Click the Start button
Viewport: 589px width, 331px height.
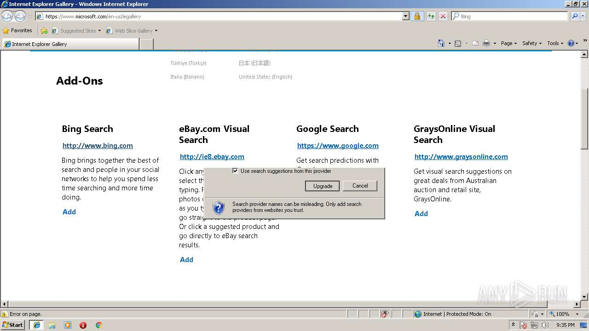(x=13, y=325)
